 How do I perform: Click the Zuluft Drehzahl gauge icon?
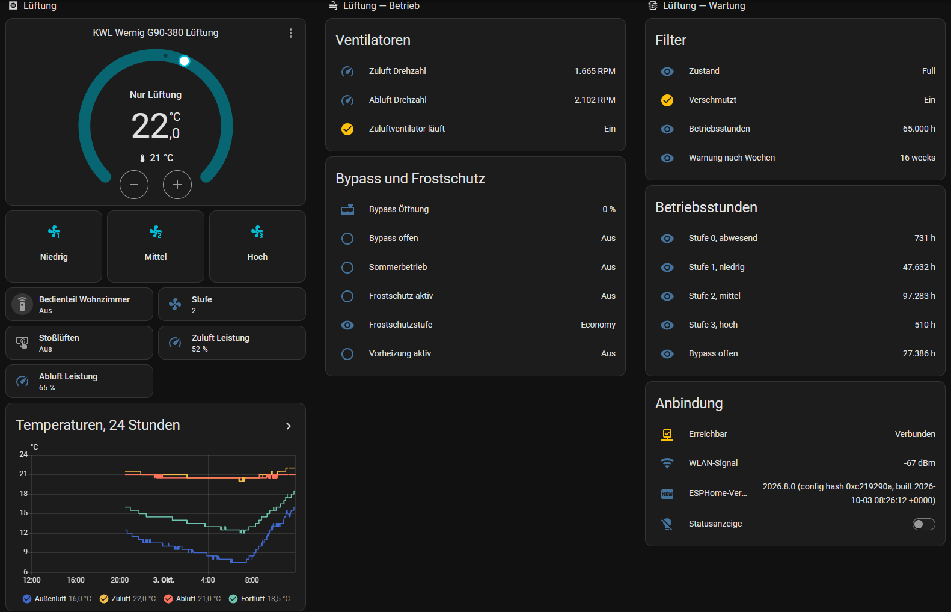(347, 71)
